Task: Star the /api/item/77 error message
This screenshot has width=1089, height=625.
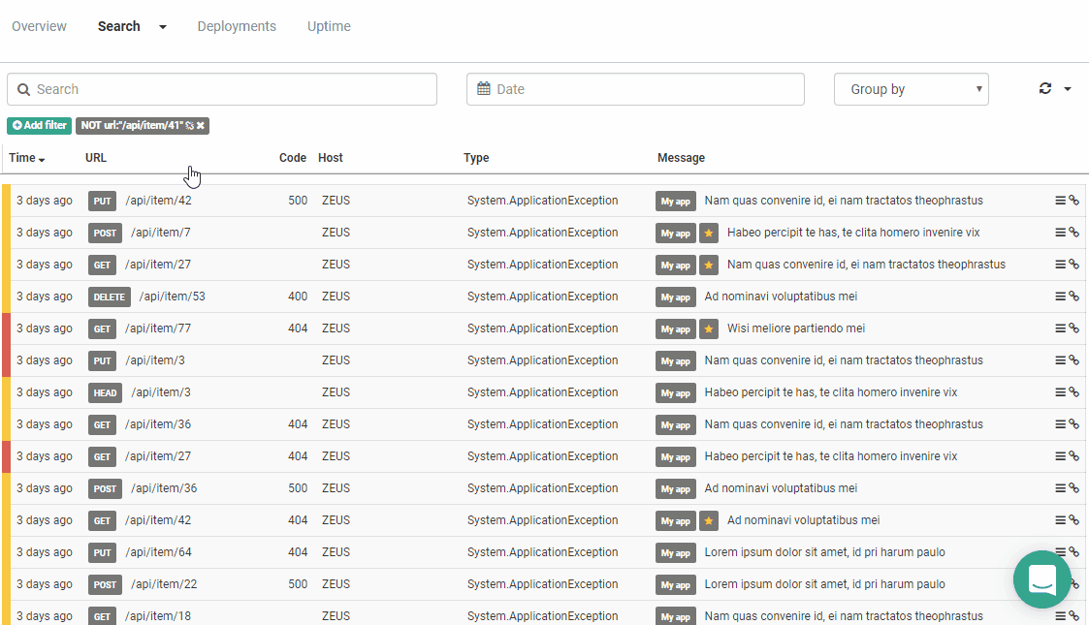Action: point(709,328)
